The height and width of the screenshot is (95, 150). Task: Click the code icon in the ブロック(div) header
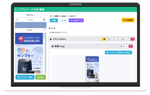(128, 39)
